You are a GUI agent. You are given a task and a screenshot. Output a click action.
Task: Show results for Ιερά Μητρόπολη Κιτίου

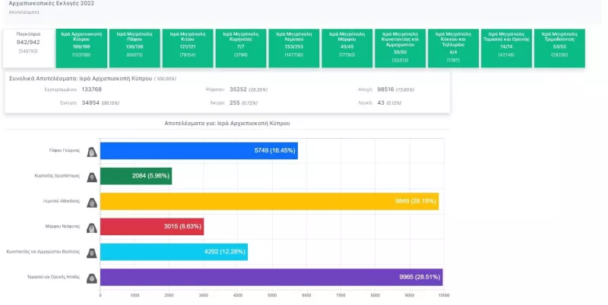tap(187, 48)
